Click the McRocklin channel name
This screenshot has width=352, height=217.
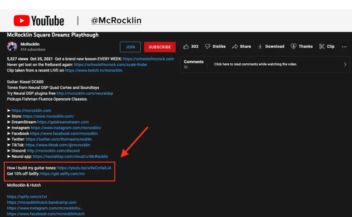[x=30, y=44]
